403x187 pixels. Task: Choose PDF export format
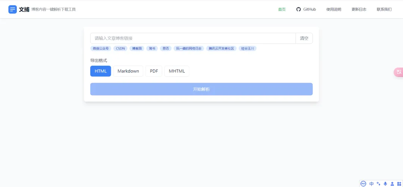pyautogui.click(x=154, y=71)
